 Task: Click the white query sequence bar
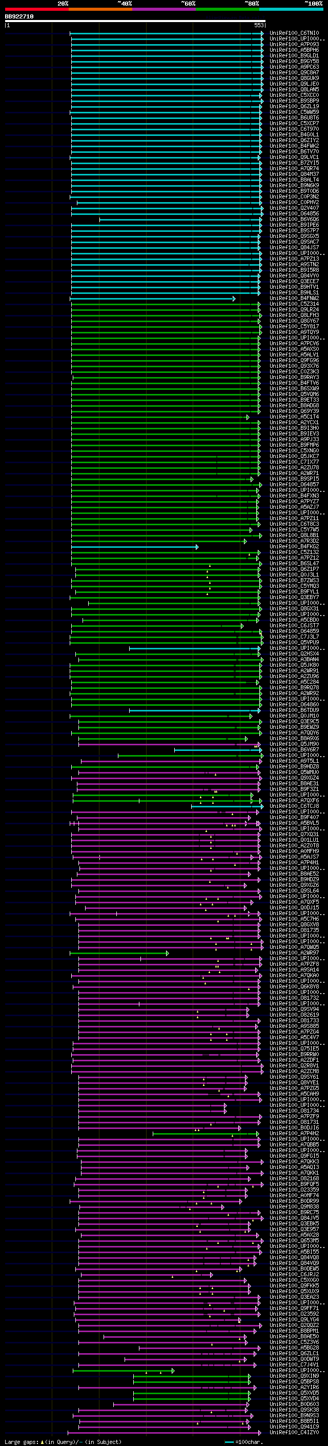point(135,22)
